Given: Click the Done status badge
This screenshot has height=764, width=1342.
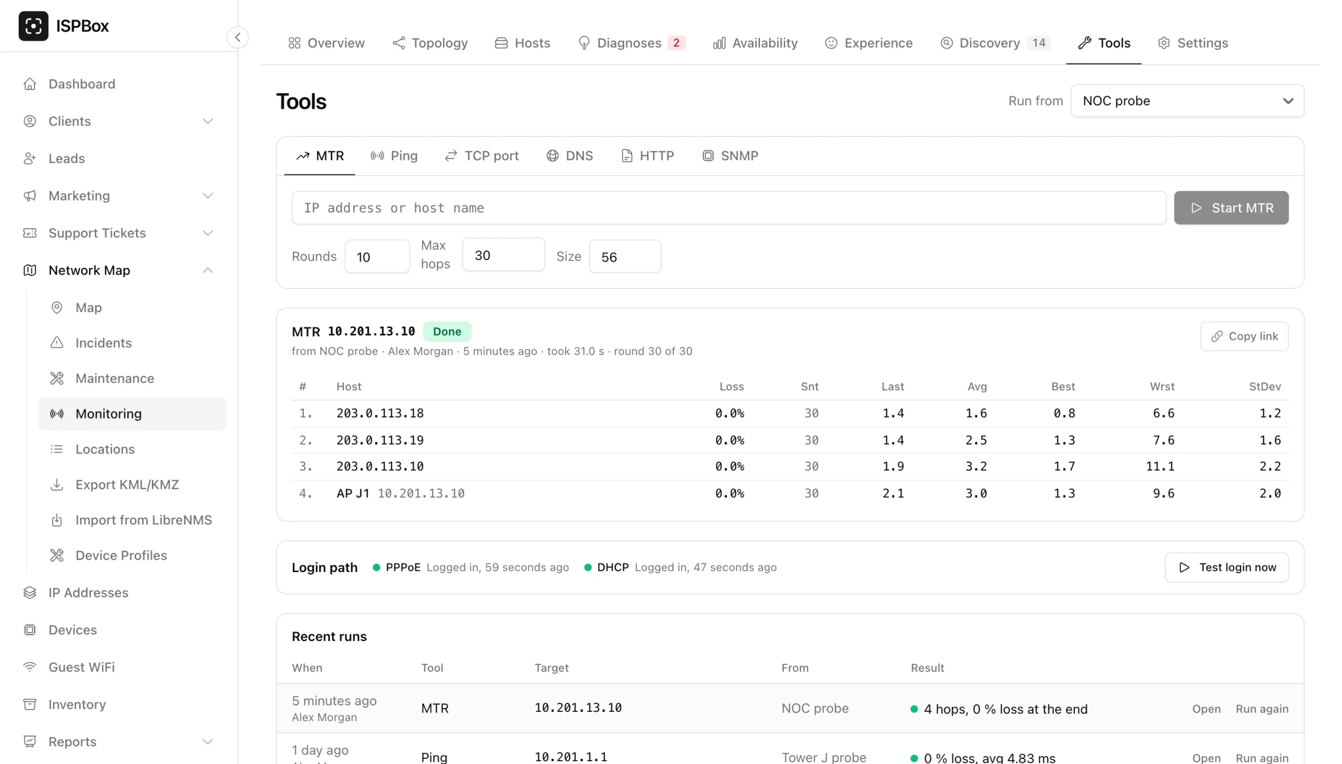Looking at the screenshot, I should tap(447, 331).
